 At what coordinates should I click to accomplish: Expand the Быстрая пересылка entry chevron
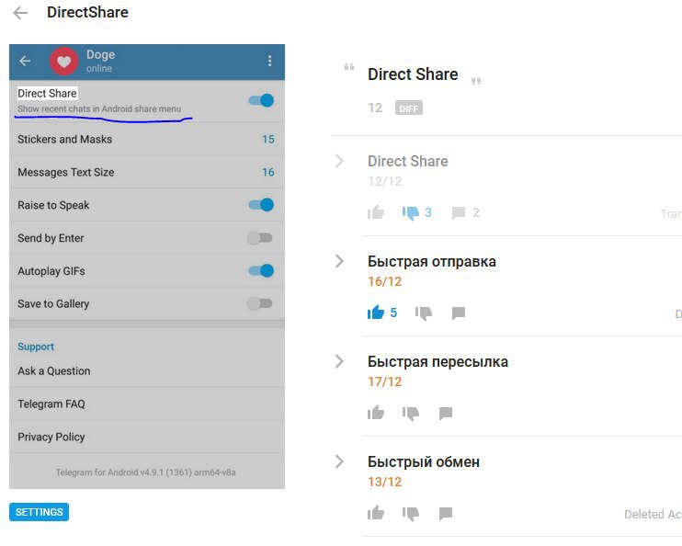click(340, 361)
